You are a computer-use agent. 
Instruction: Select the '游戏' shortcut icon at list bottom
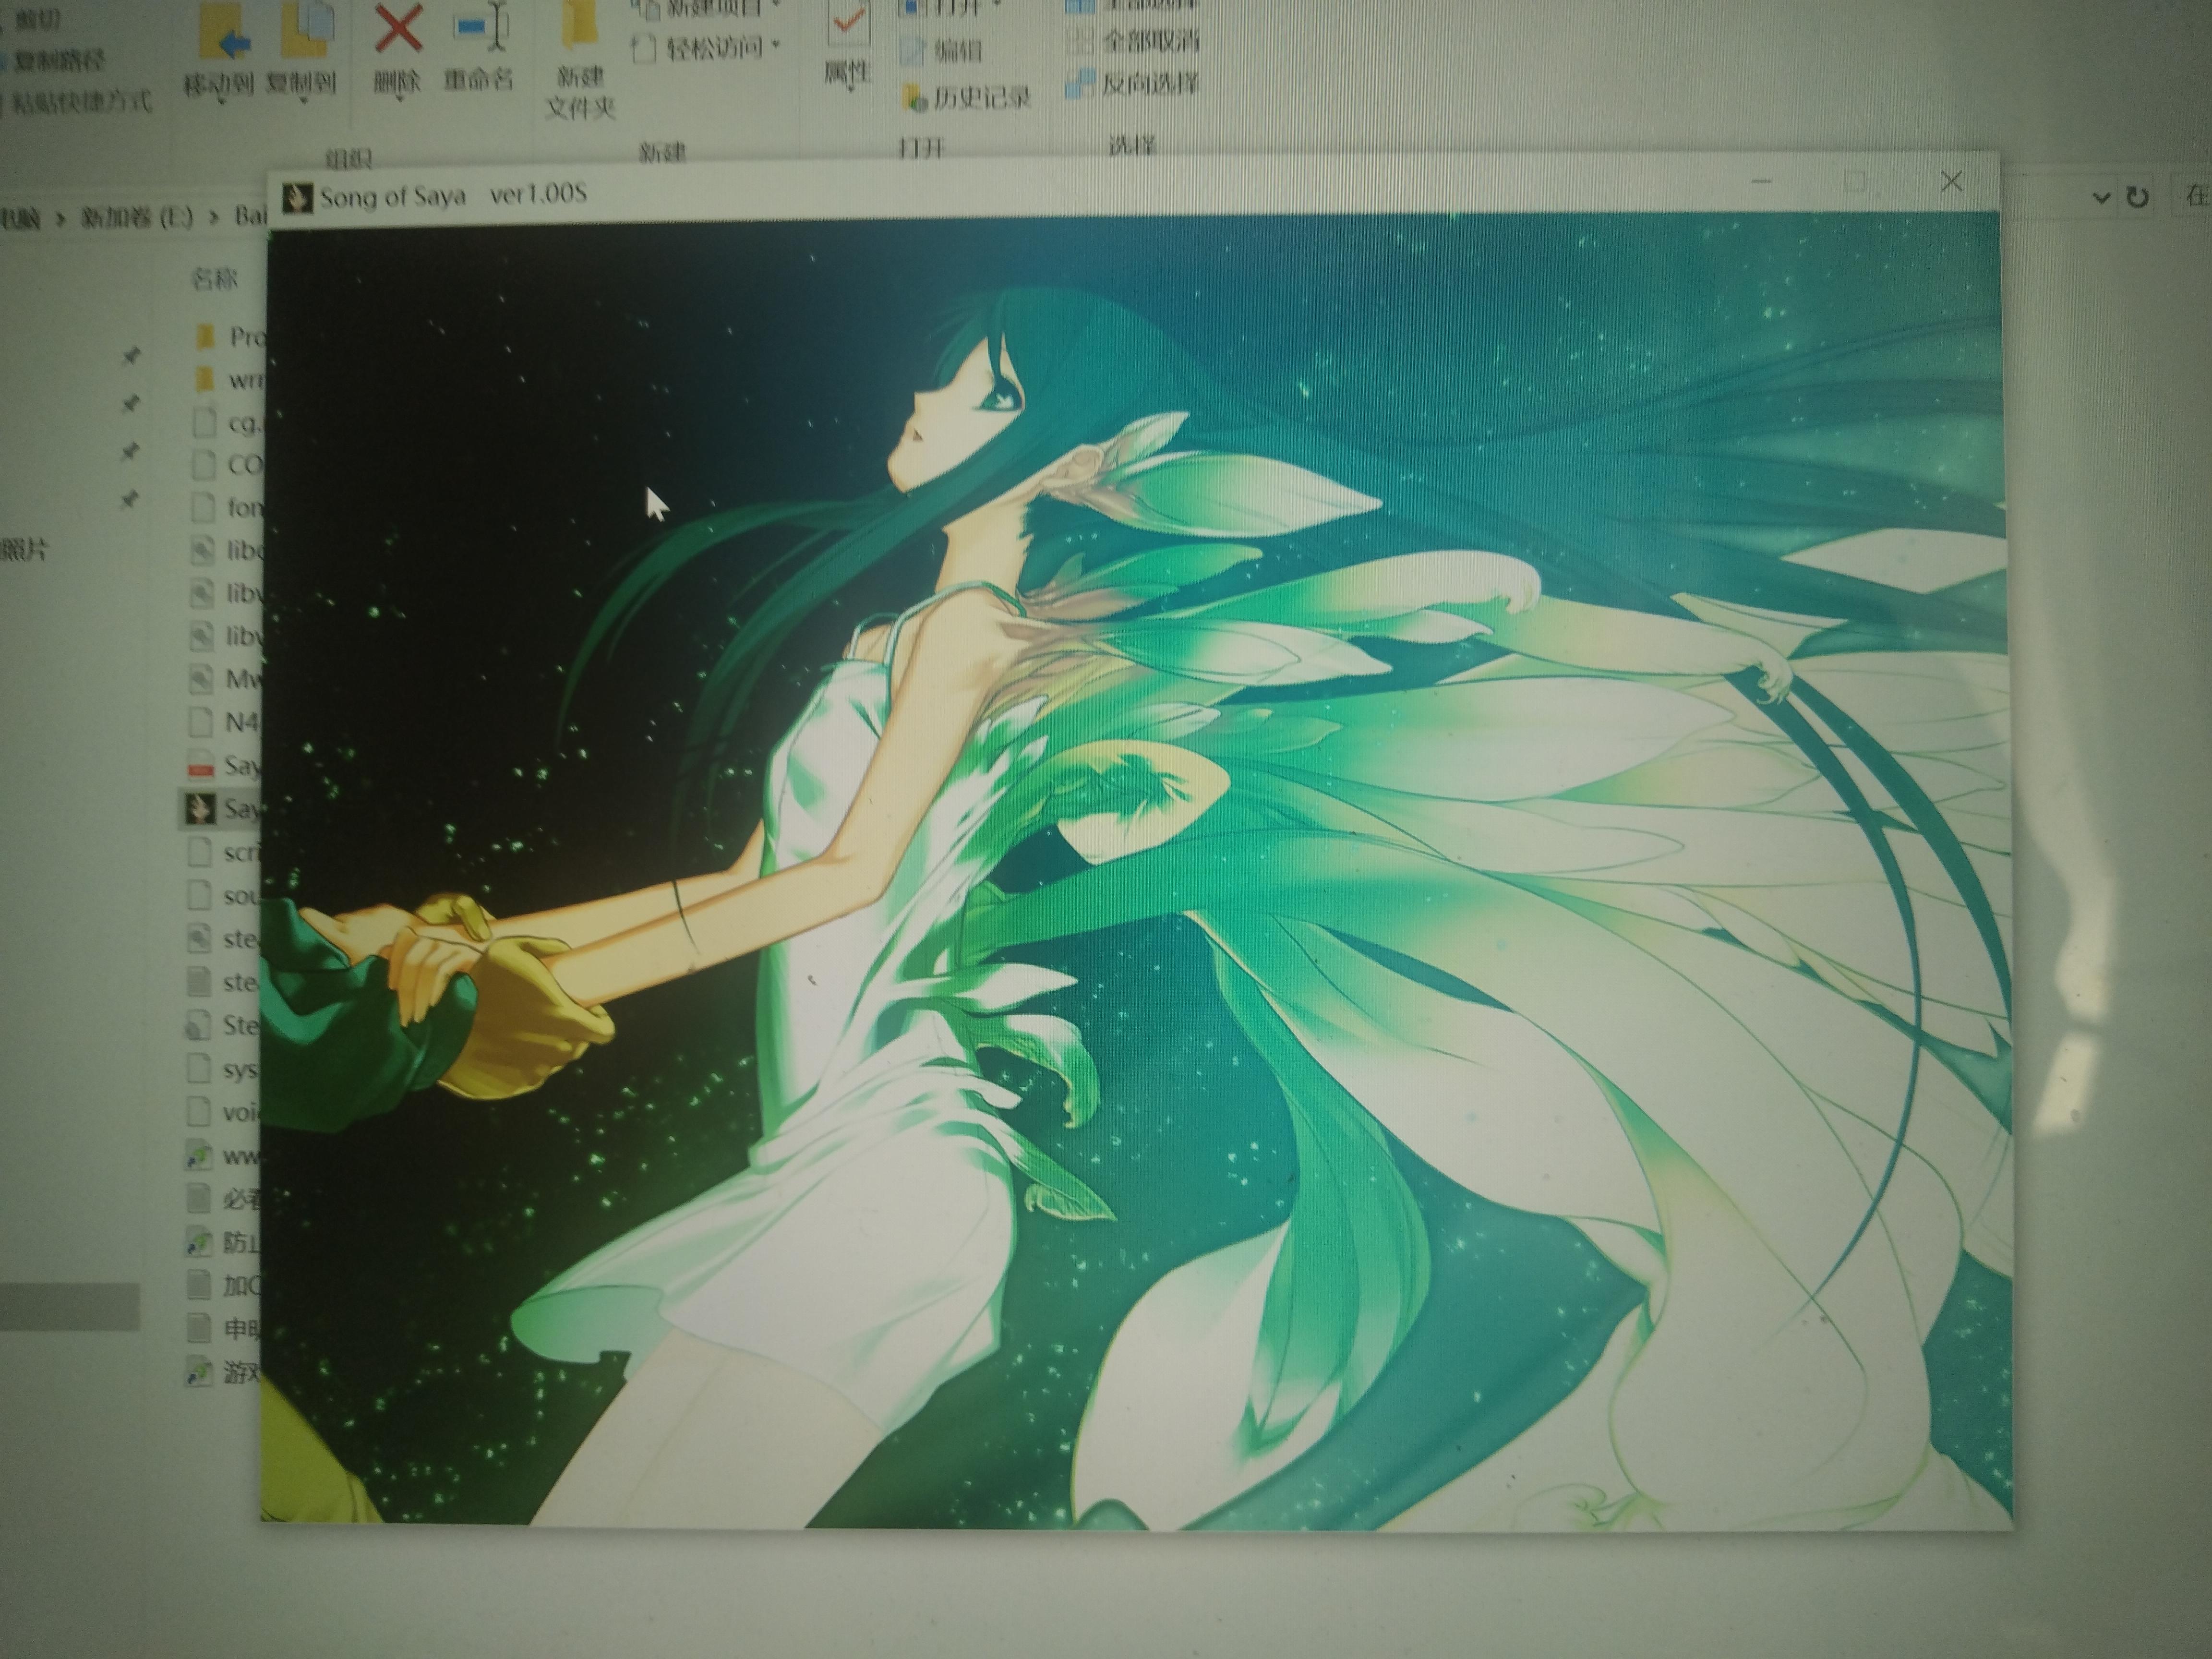(x=199, y=1372)
